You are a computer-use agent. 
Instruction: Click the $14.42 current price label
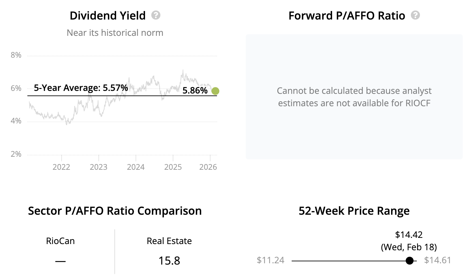[x=409, y=235]
